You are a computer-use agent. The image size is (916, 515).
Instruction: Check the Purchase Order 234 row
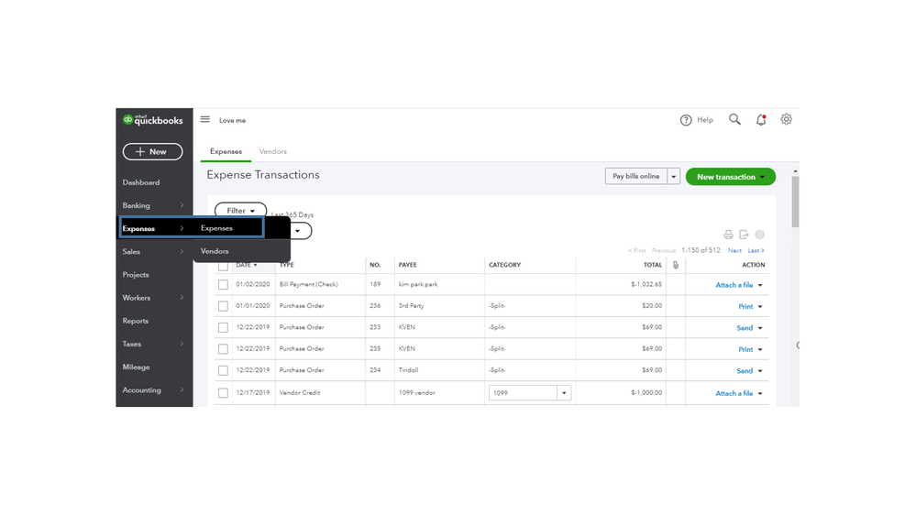coord(223,370)
